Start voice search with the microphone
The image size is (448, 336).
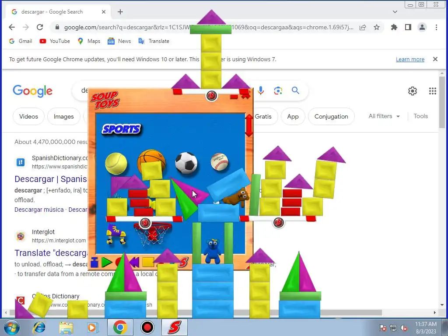(261, 91)
